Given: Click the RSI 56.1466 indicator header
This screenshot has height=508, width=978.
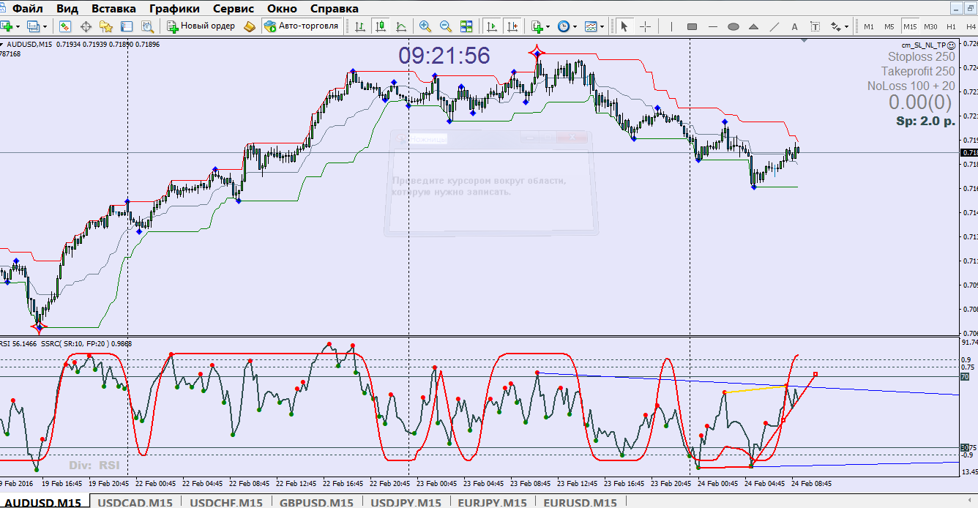Looking at the screenshot, I should pyautogui.click(x=19, y=343).
